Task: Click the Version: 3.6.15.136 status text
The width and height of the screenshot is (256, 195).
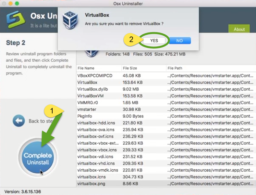Action: [x=22, y=191]
